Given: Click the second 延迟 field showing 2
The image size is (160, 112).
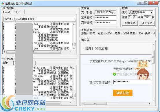Looking at the screenshot, I should (135, 17).
